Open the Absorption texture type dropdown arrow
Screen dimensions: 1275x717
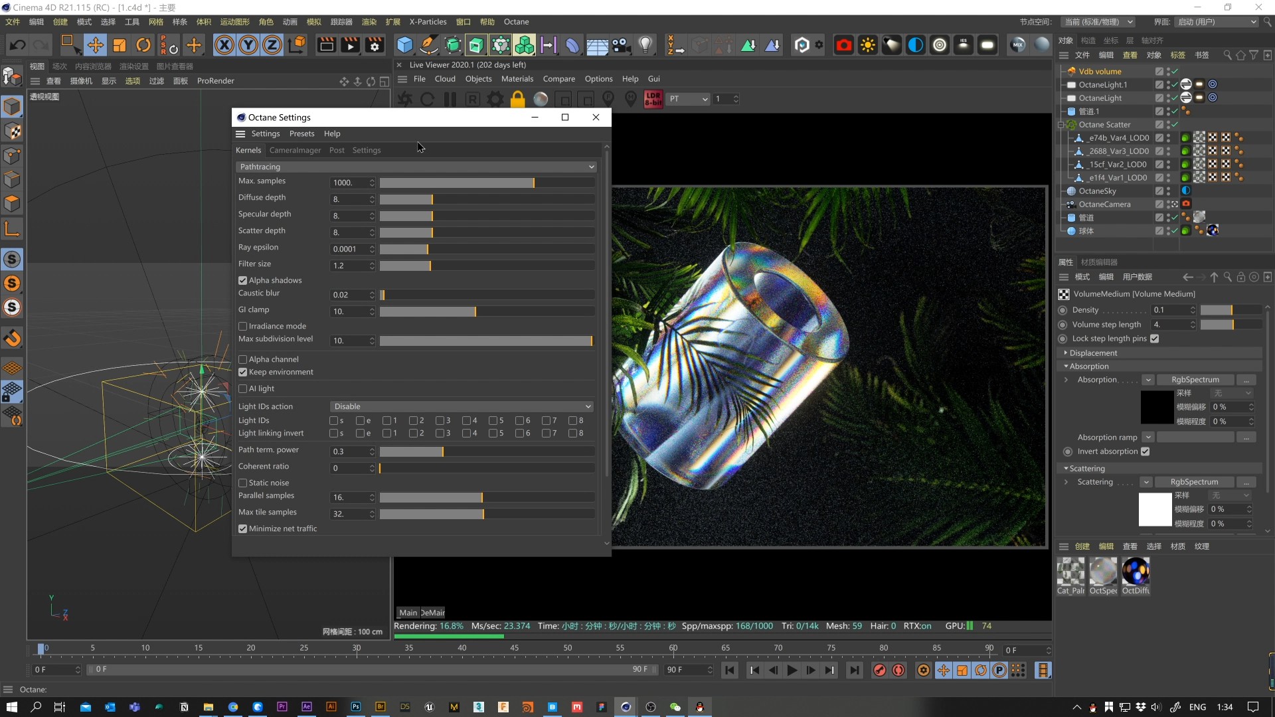click(1147, 380)
